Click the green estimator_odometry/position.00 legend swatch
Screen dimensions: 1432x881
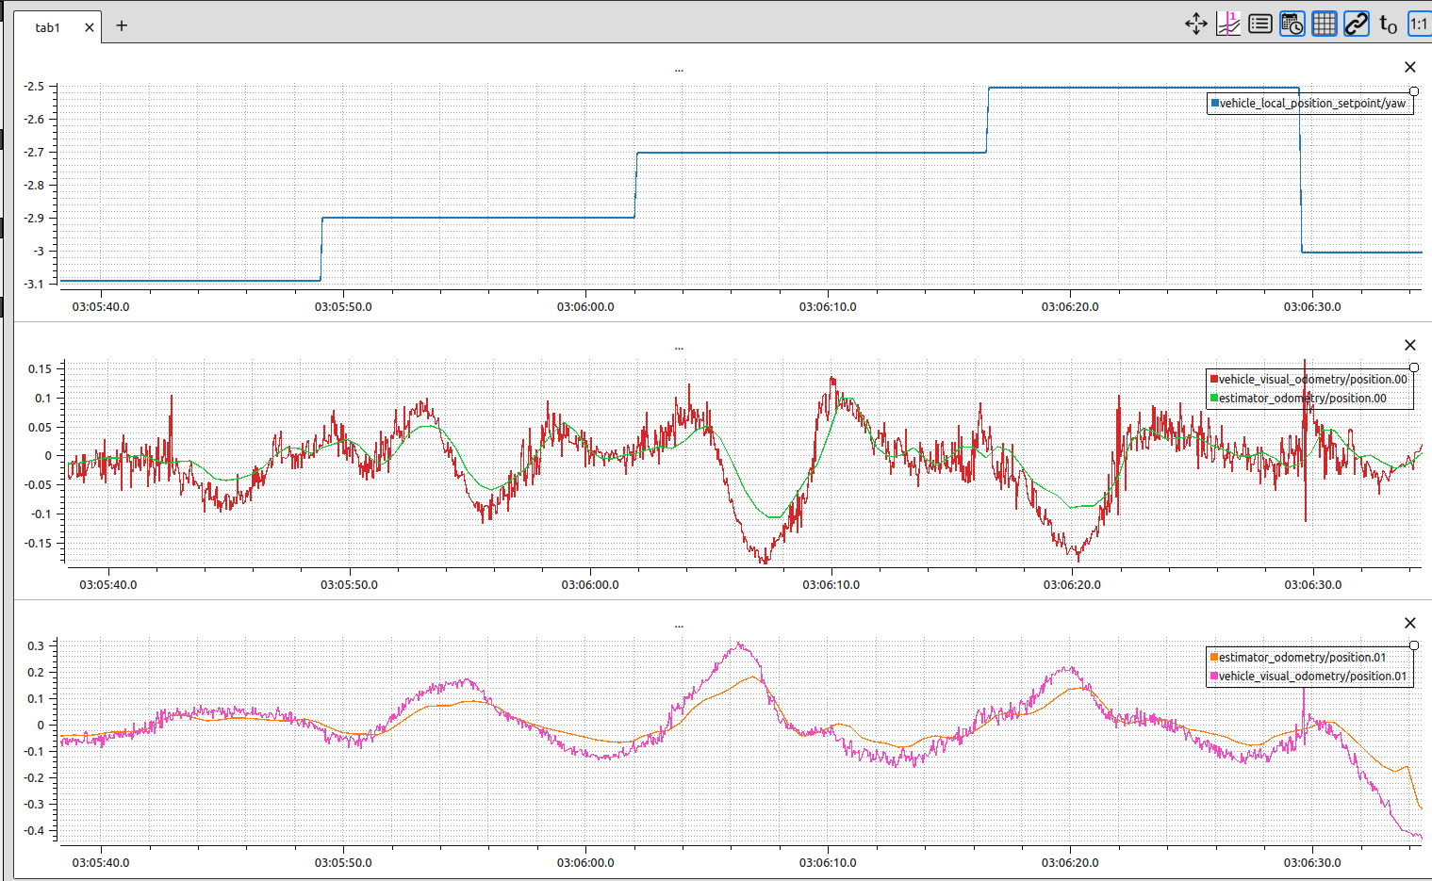[1214, 399]
